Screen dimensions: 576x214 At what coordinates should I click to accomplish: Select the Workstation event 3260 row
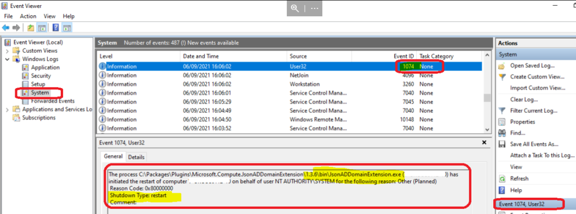pyautogui.click(x=290, y=84)
